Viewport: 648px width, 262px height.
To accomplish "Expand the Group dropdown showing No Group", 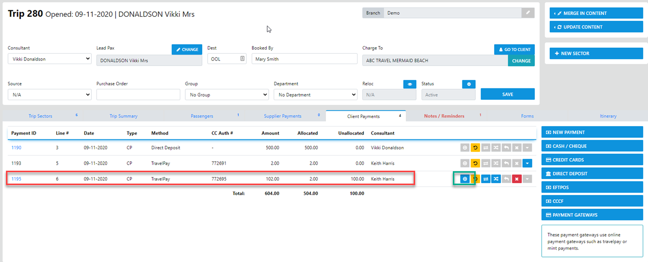I will (x=226, y=95).
